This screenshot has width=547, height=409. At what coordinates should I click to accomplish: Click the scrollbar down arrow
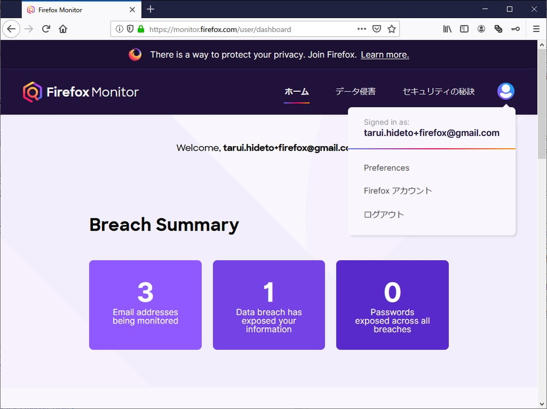(542, 403)
